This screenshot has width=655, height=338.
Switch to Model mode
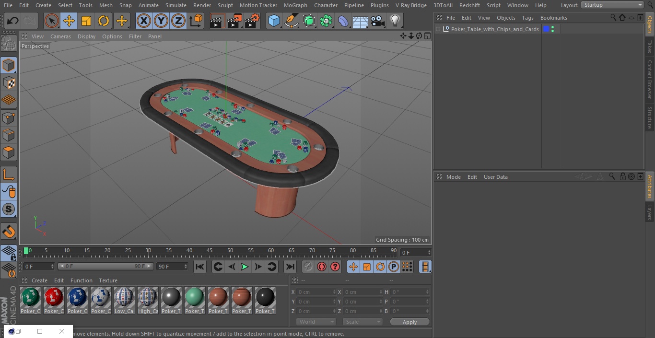click(9, 65)
